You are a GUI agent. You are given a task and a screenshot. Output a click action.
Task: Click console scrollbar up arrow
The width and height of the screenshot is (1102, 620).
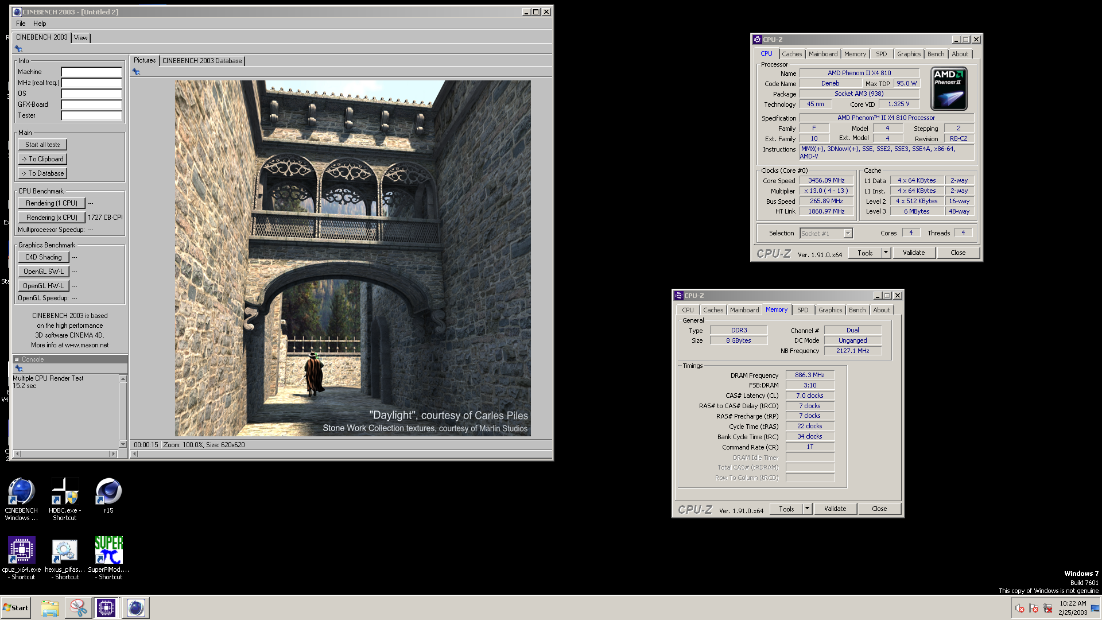[x=123, y=379]
